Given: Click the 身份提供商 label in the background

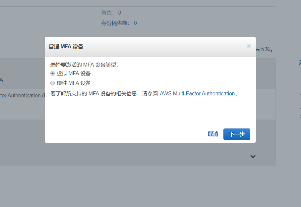Looking at the screenshot, I should [116, 23].
